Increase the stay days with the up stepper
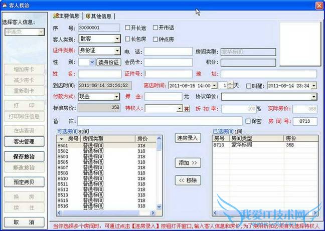Screen dimensions: 325x231 click(x=230, y=84)
